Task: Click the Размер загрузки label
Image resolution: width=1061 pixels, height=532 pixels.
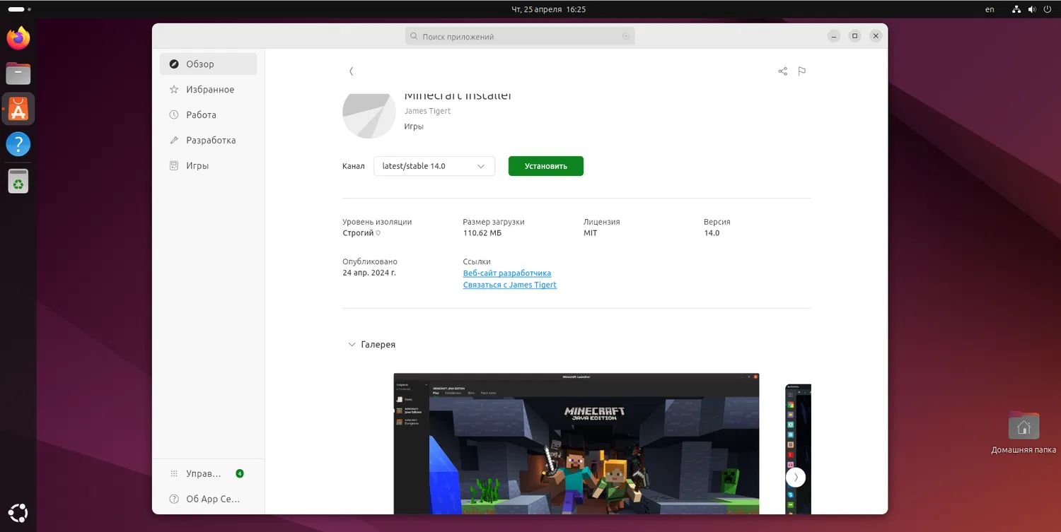Action: [494, 222]
